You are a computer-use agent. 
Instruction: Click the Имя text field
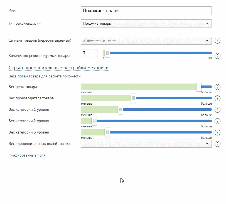click(x=146, y=11)
